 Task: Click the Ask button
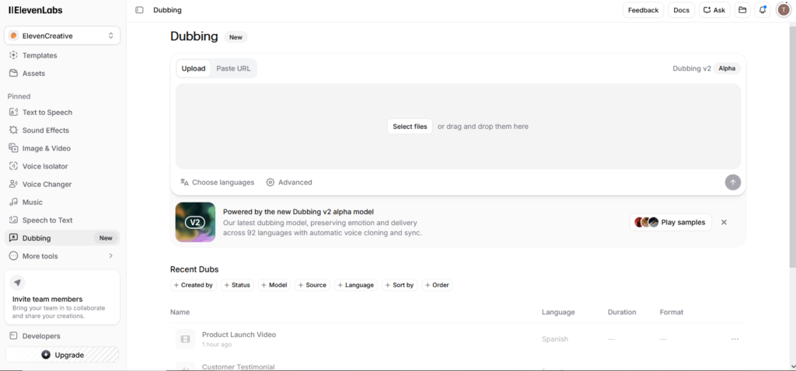[714, 10]
